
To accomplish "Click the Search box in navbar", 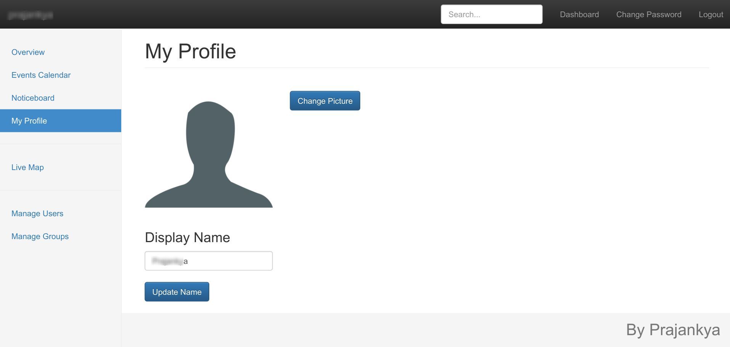I will pyautogui.click(x=492, y=14).
